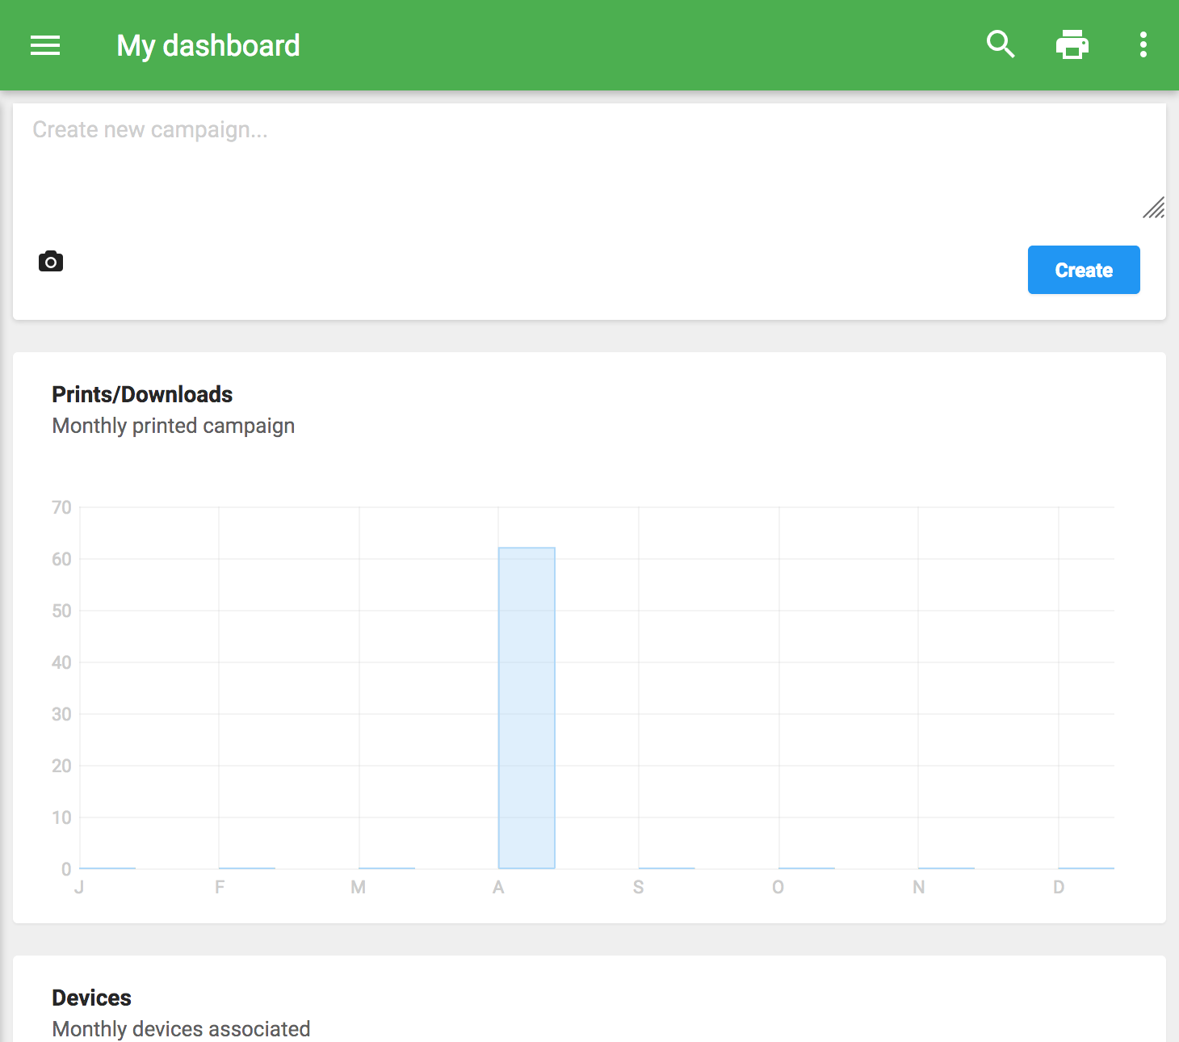Click the tall bar above the A label

[527, 708]
